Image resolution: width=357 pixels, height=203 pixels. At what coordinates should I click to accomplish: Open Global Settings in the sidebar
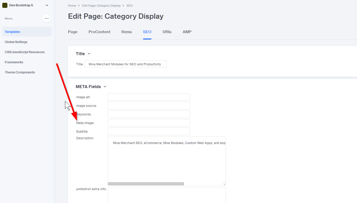tap(16, 42)
